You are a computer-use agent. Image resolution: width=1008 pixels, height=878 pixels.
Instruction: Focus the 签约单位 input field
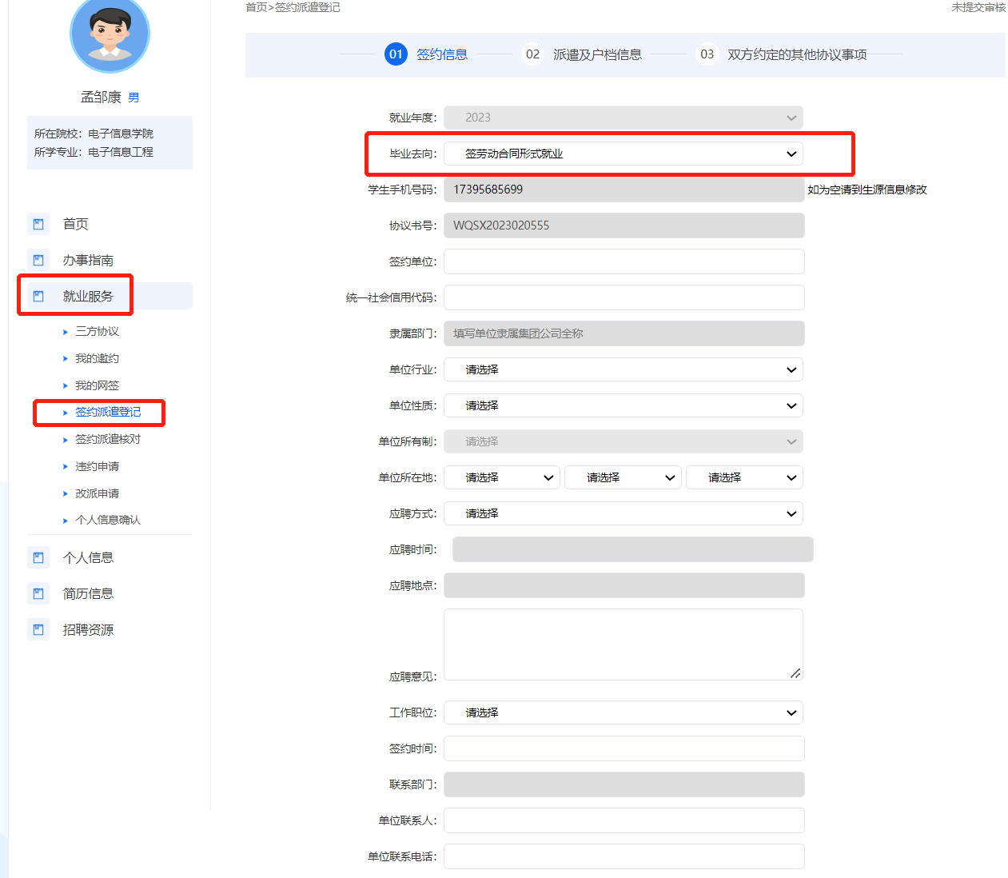click(624, 261)
